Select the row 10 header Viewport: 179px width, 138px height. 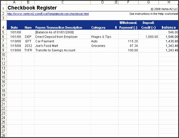[3, 55]
